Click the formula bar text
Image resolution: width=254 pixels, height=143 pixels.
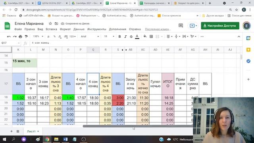pyautogui.click(x=40, y=43)
